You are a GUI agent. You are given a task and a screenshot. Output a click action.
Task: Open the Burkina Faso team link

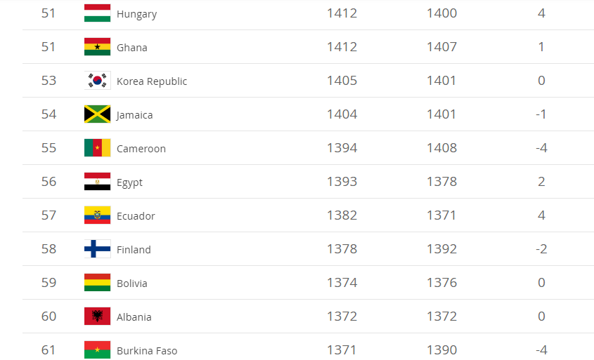click(147, 351)
